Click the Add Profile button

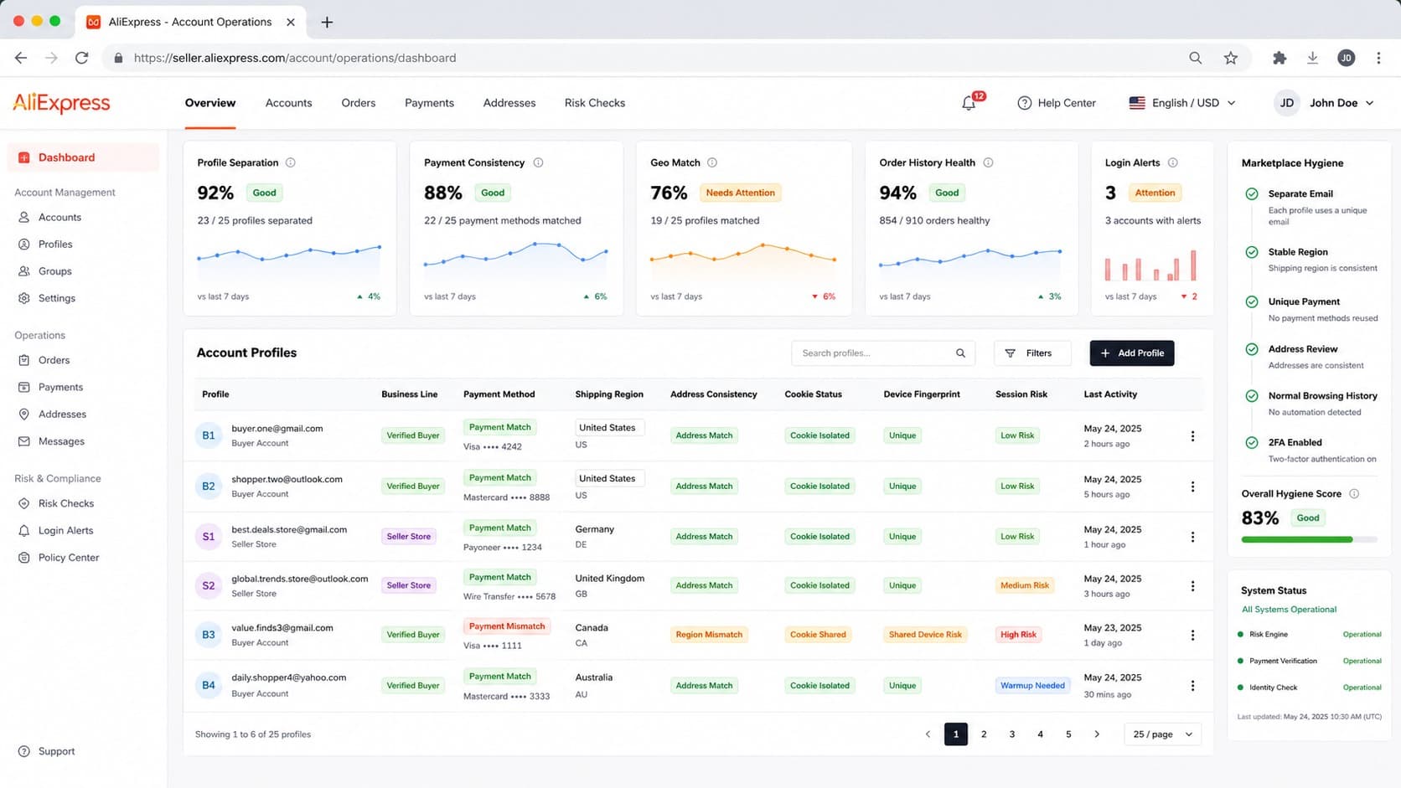(1132, 353)
